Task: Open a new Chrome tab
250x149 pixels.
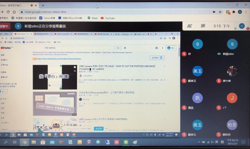Action: 43,5
